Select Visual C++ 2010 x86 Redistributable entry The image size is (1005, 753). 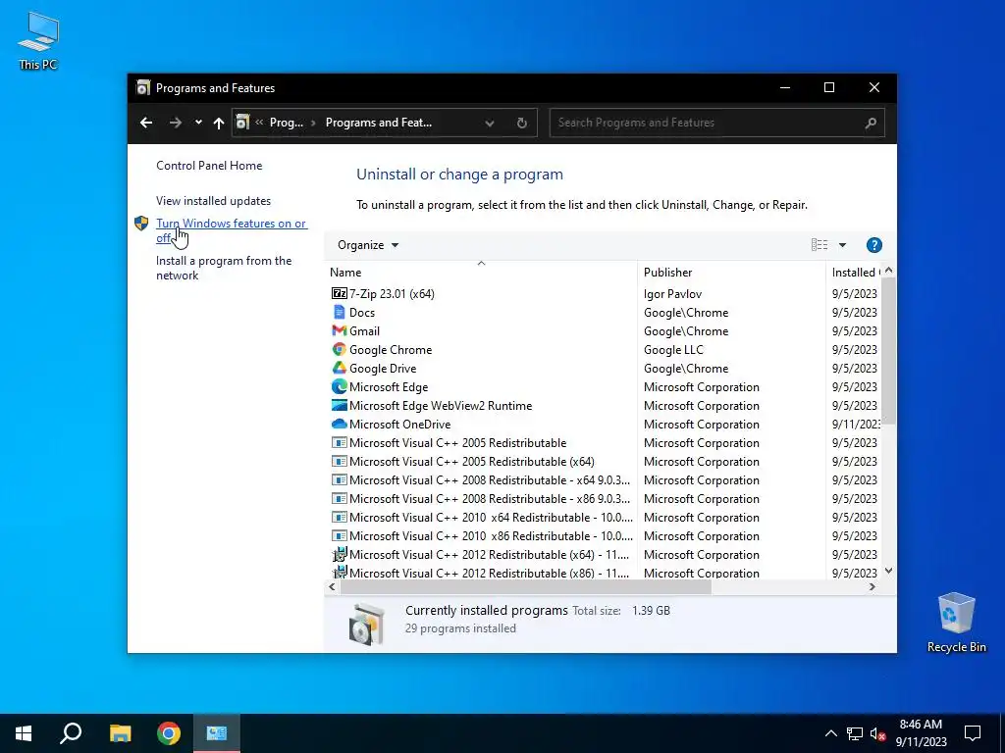(491, 536)
